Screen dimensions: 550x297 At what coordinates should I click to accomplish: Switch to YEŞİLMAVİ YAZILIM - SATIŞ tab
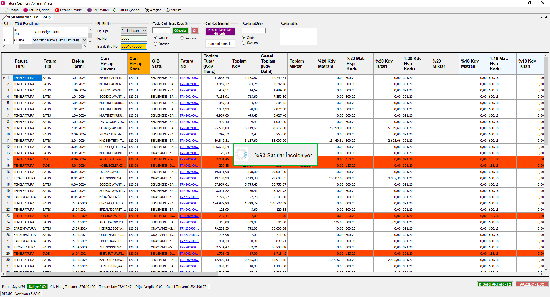click(x=29, y=17)
